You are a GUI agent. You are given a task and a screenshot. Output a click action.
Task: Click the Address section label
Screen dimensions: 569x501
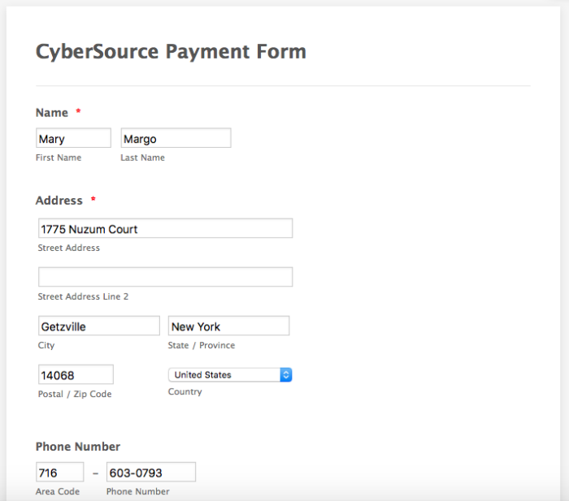(59, 201)
